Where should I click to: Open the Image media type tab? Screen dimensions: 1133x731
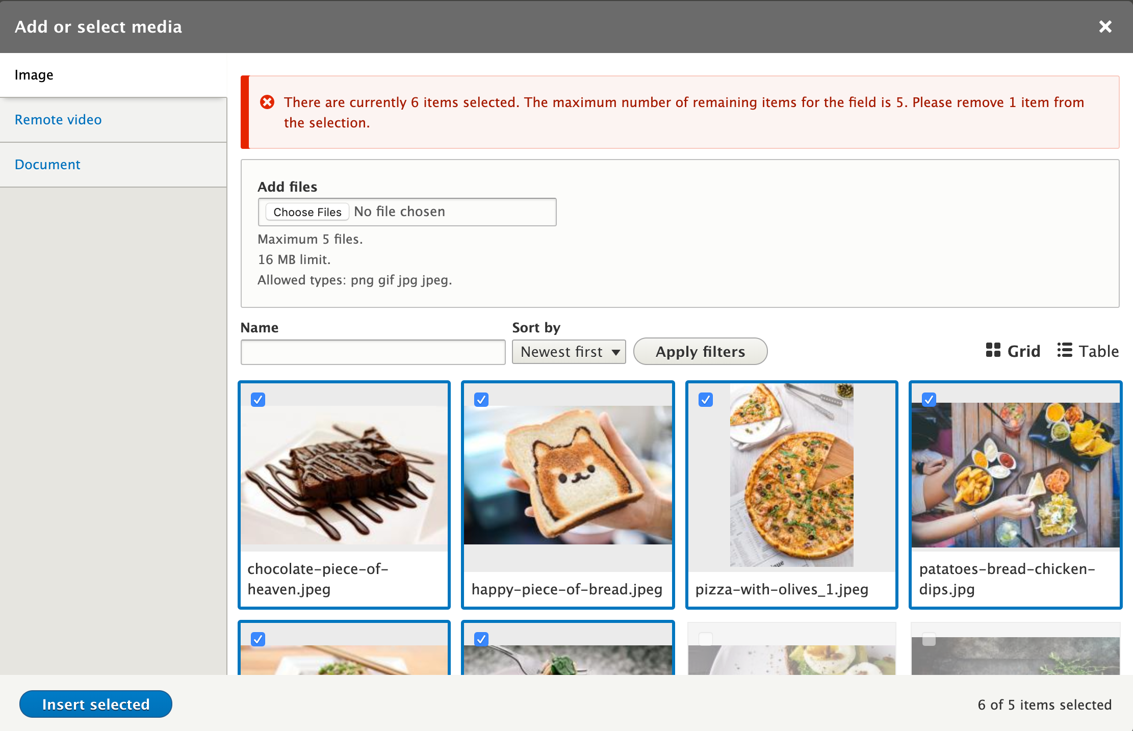tap(34, 75)
